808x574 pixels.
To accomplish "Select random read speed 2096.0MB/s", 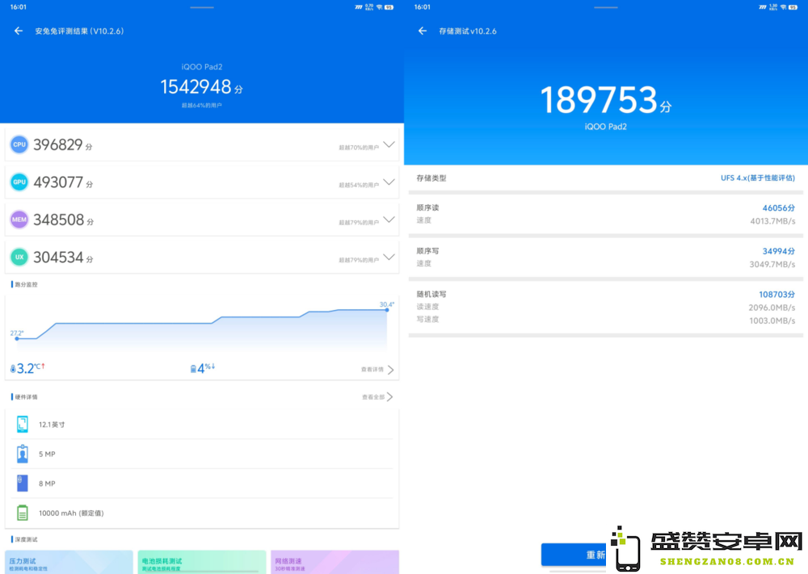I will (x=772, y=308).
